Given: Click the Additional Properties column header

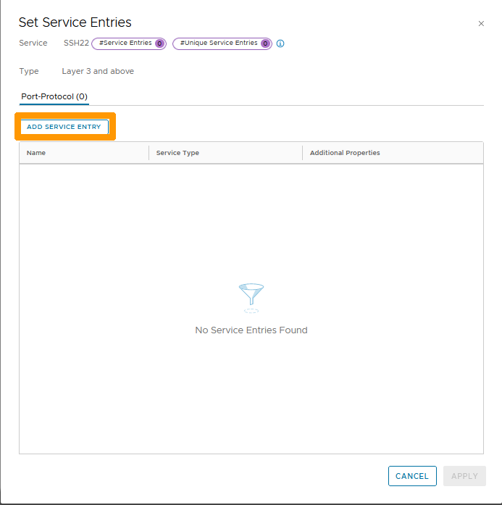Looking at the screenshot, I should [x=345, y=153].
